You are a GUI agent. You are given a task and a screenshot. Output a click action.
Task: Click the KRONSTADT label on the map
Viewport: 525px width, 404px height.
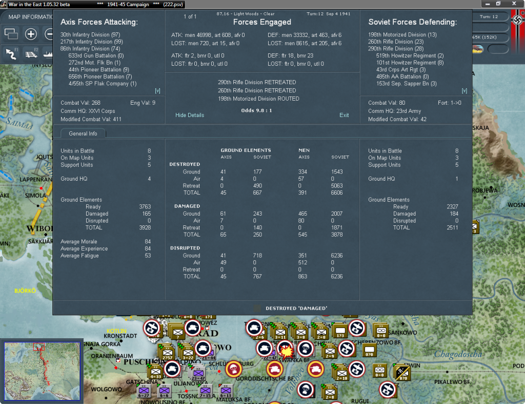120,336
